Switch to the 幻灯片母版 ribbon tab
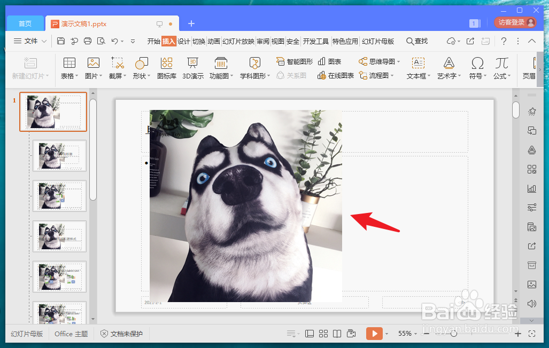Screen dimensions: 549x348 [x=378, y=41]
